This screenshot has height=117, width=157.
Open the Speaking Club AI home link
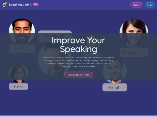[x=20, y=5]
